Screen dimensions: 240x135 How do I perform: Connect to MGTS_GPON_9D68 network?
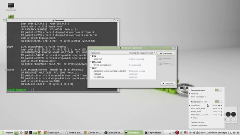point(198,108)
